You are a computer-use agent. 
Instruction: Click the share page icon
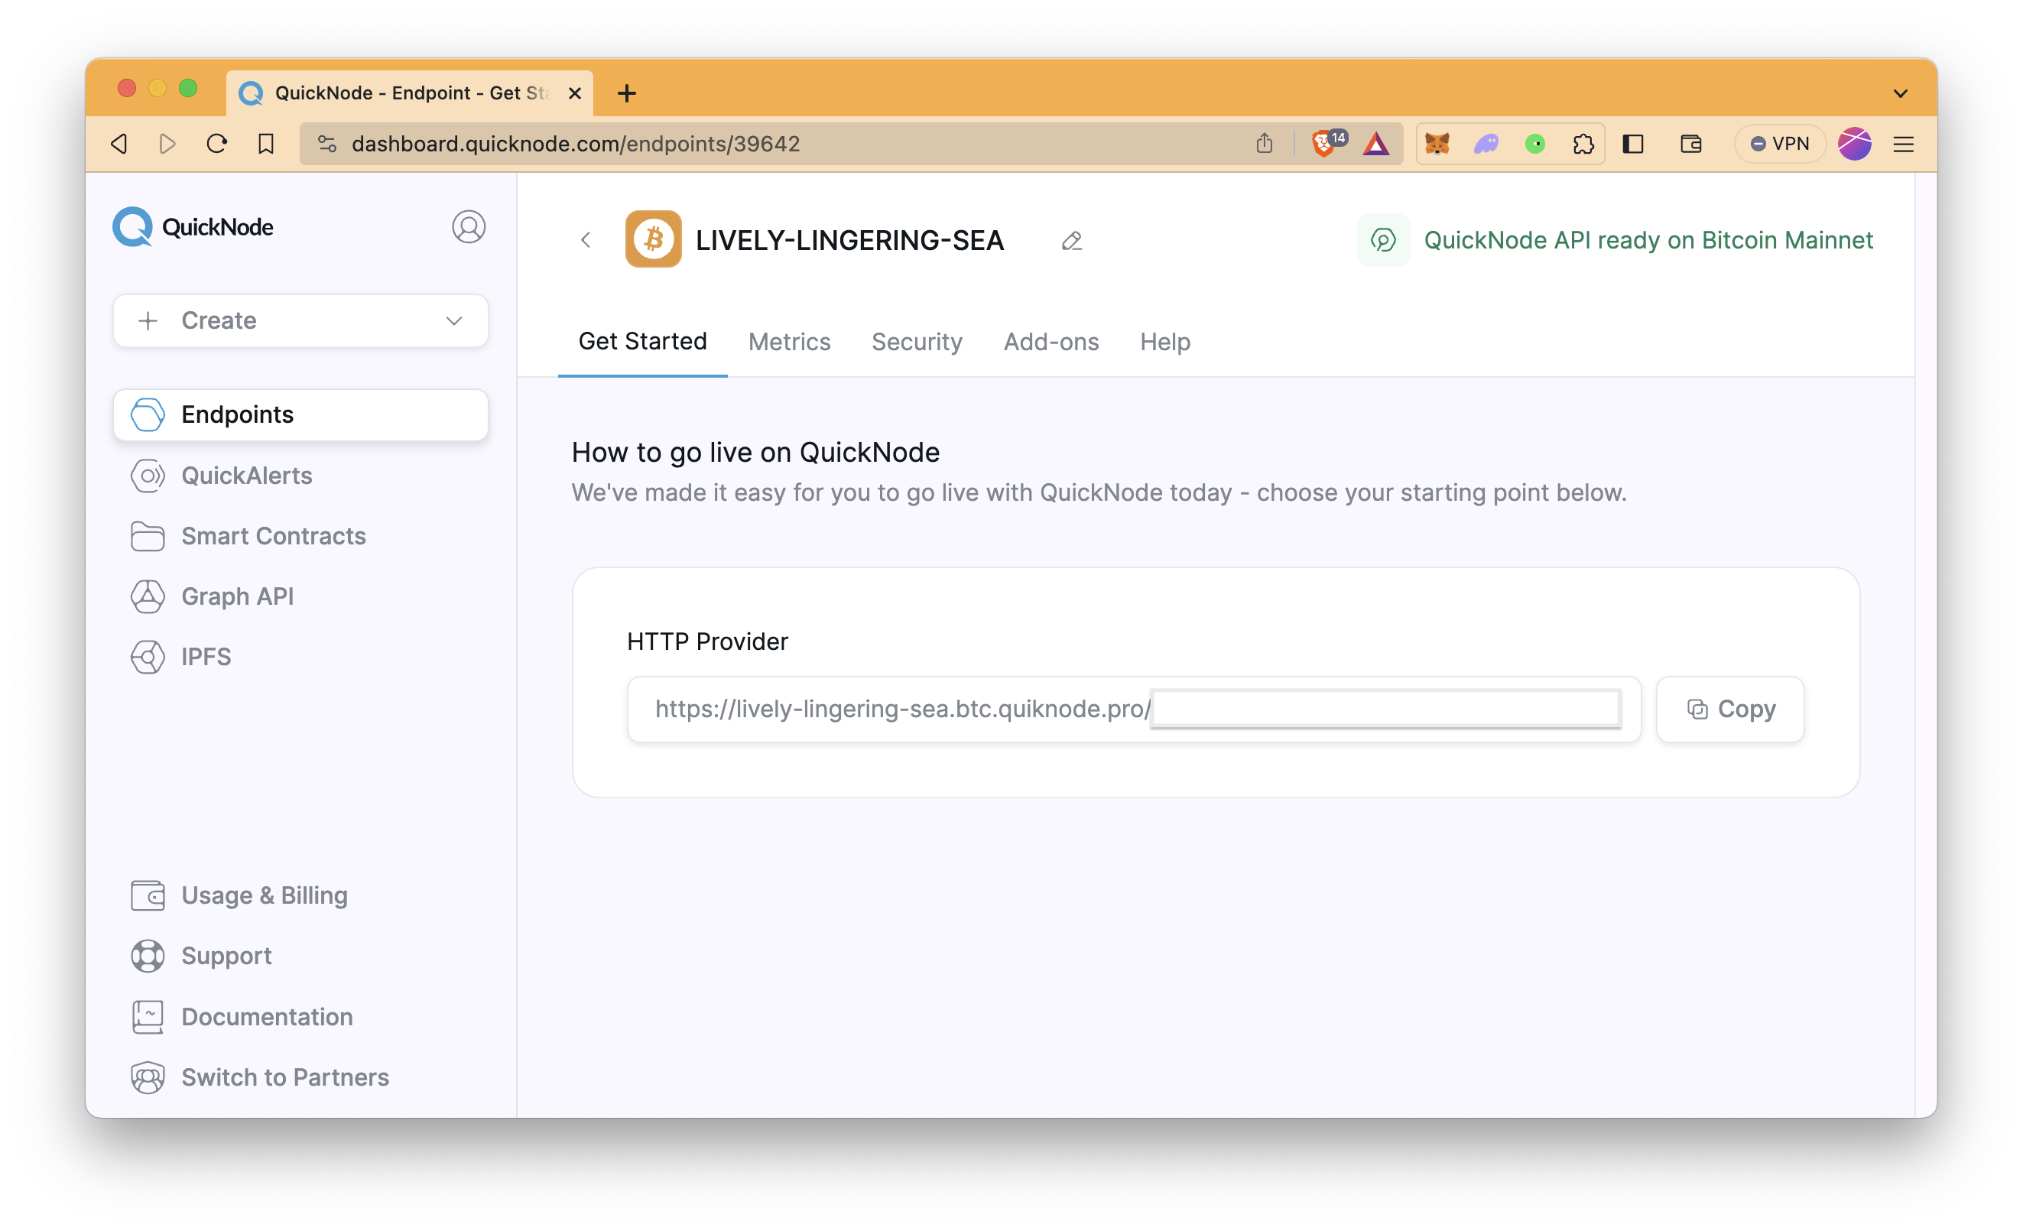pyautogui.click(x=1264, y=144)
